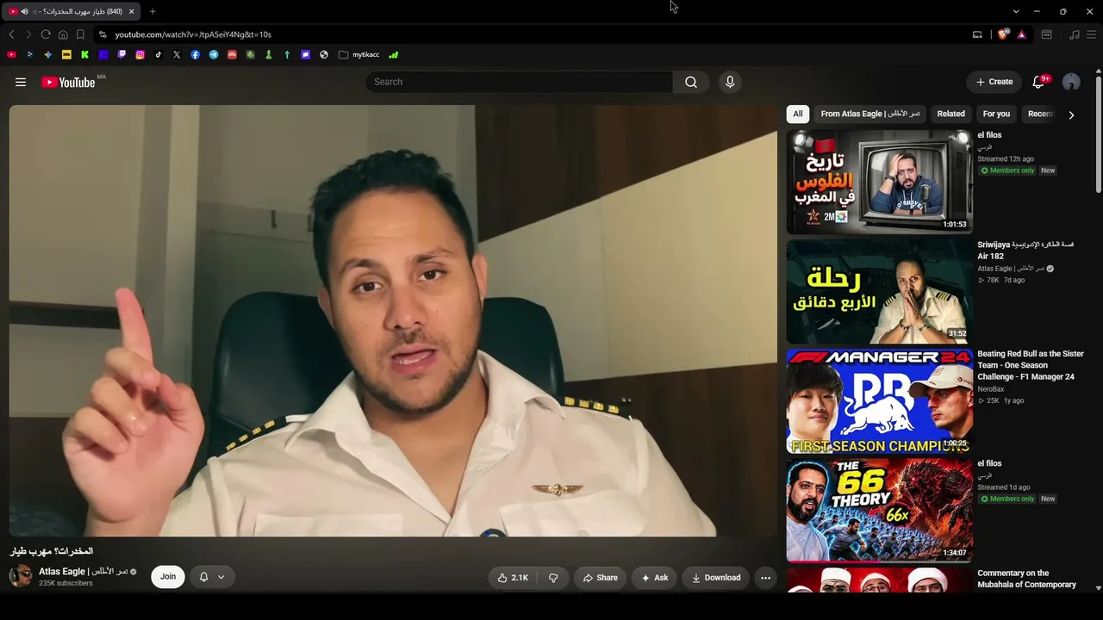Click the address bar URL

click(193, 34)
